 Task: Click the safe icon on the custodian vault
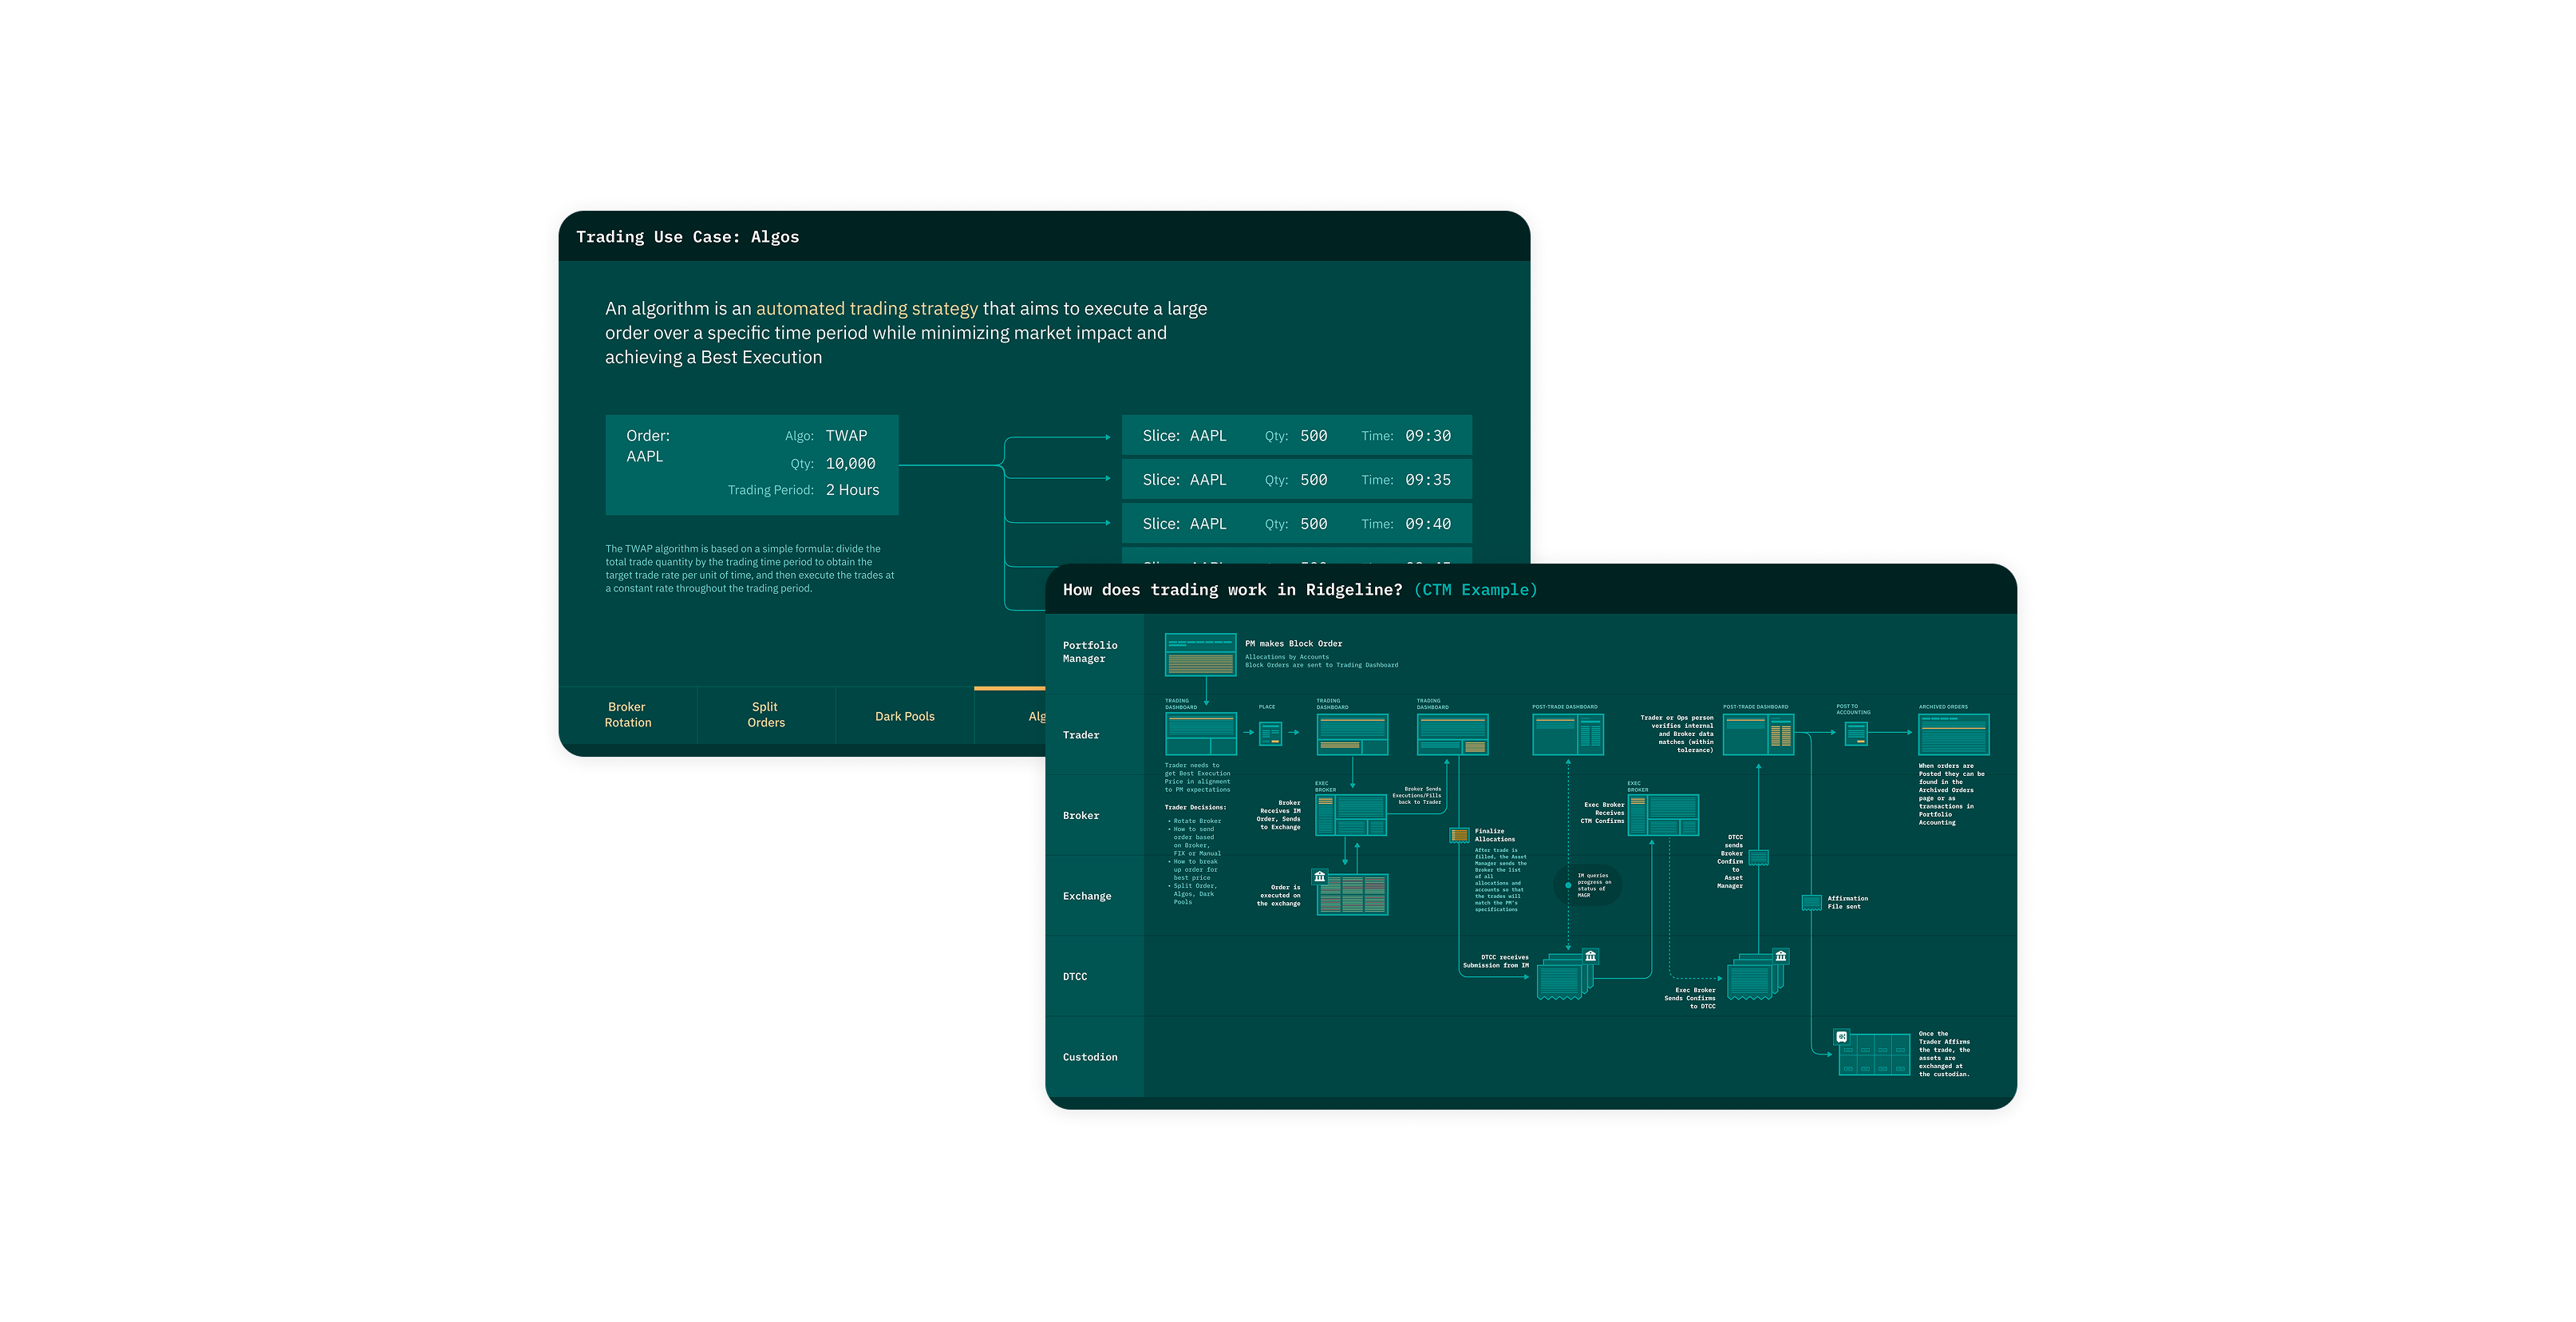[x=1842, y=1037]
